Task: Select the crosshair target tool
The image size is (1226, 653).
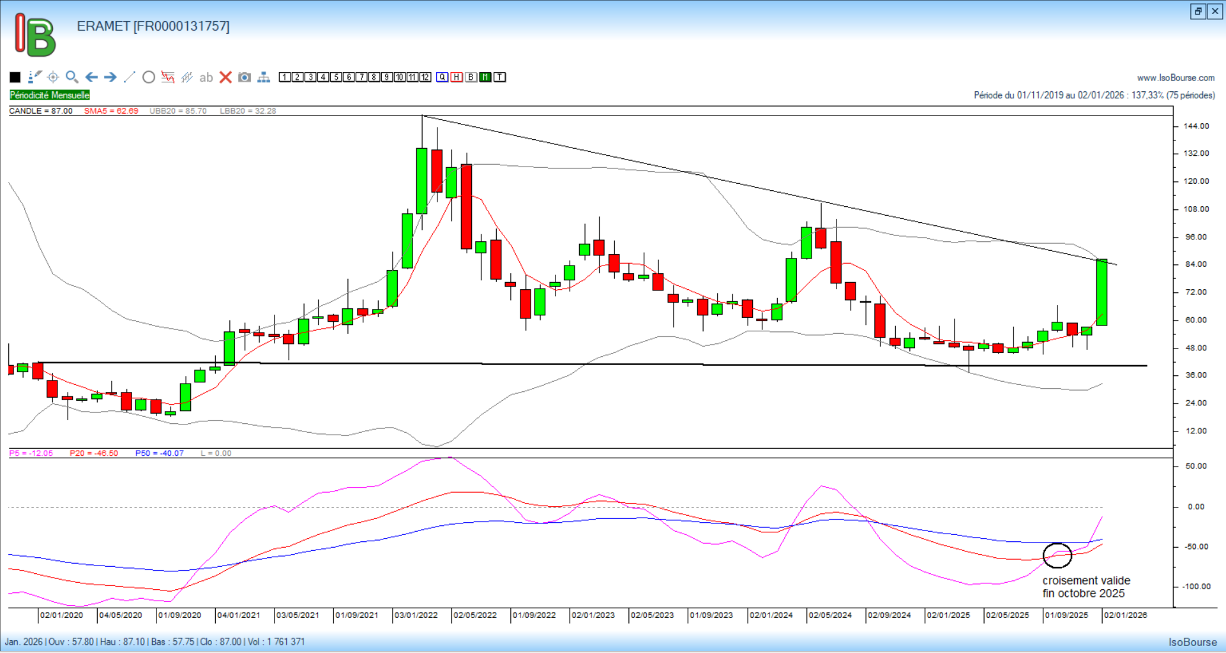Action: [x=53, y=77]
